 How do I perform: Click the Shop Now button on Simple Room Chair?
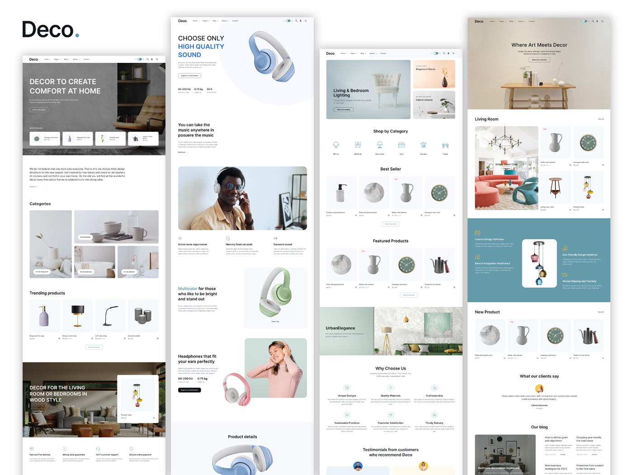click(507, 168)
